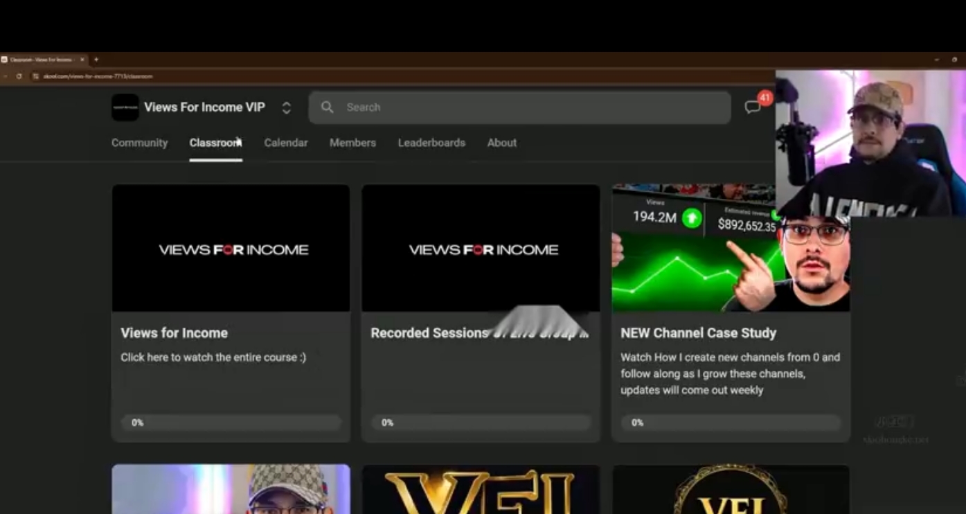Open chats via the chat bubble icon
Screen dimensions: 966x514
click(x=753, y=107)
